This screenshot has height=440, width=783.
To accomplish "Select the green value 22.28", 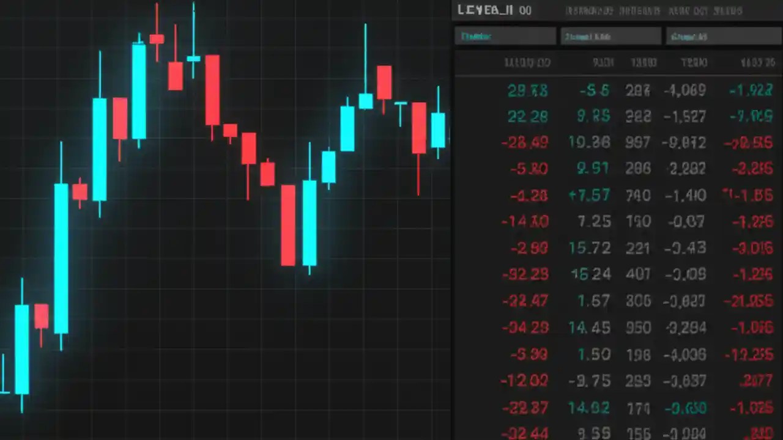I will (x=527, y=116).
